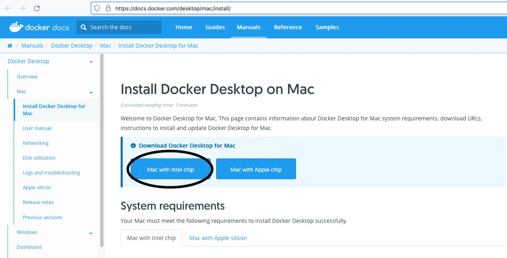The height and width of the screenshot is (258, 507).
Task: Collapse the Docker Desktop sidebar section
Action: pyautogui.click(x=91, y=62)
